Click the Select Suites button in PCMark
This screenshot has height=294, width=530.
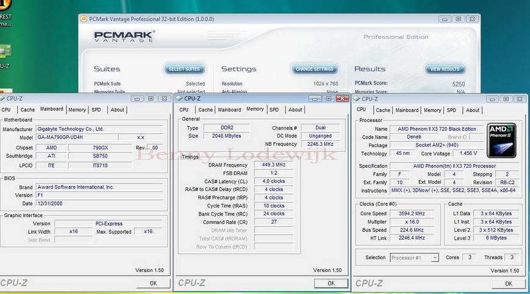click(x=184, y=69)
